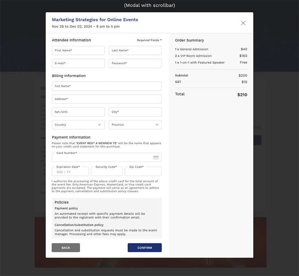Viewport: 299px width, 276px height.
Task: Click the Province dropdown chevron arrow
Action: point(157,125)
